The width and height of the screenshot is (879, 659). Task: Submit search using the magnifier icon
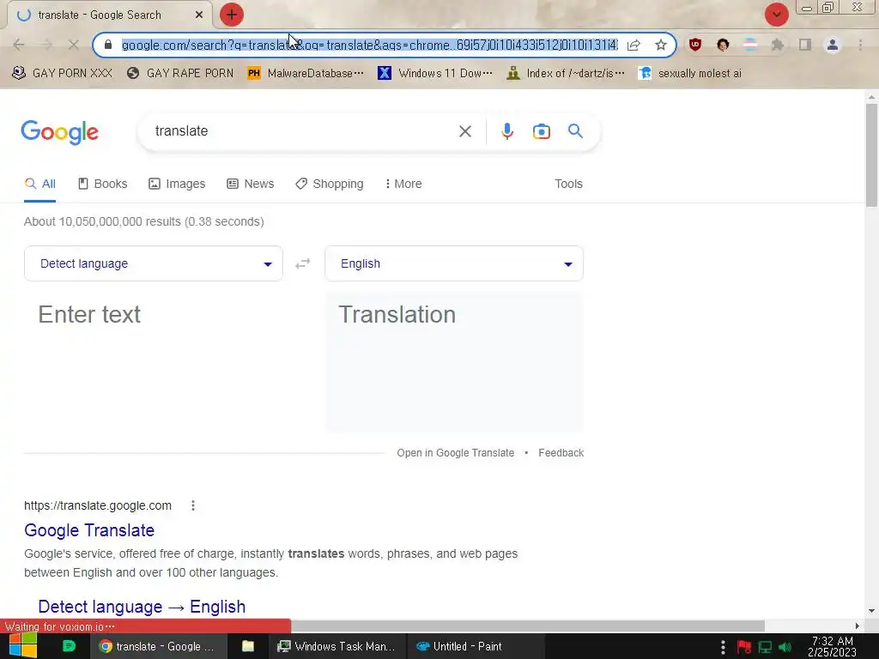(x=576, y=131)
